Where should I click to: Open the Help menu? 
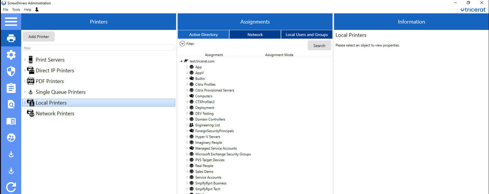(x=28, y=10)
